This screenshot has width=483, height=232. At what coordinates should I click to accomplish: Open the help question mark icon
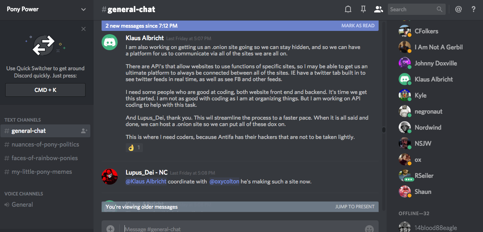click(x=473, y=9)
